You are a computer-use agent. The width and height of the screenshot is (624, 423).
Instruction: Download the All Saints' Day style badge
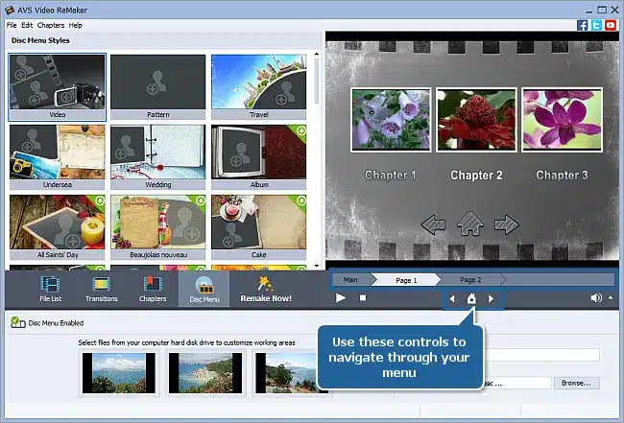pos(100,200)
